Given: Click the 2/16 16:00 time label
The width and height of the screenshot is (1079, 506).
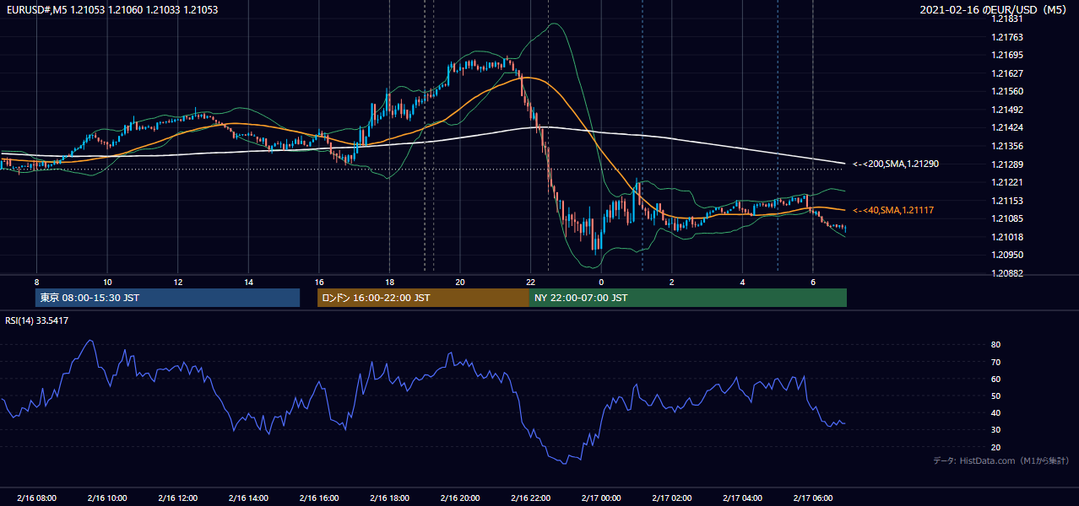Looking at the screenshot, I should tap(319, 498).
